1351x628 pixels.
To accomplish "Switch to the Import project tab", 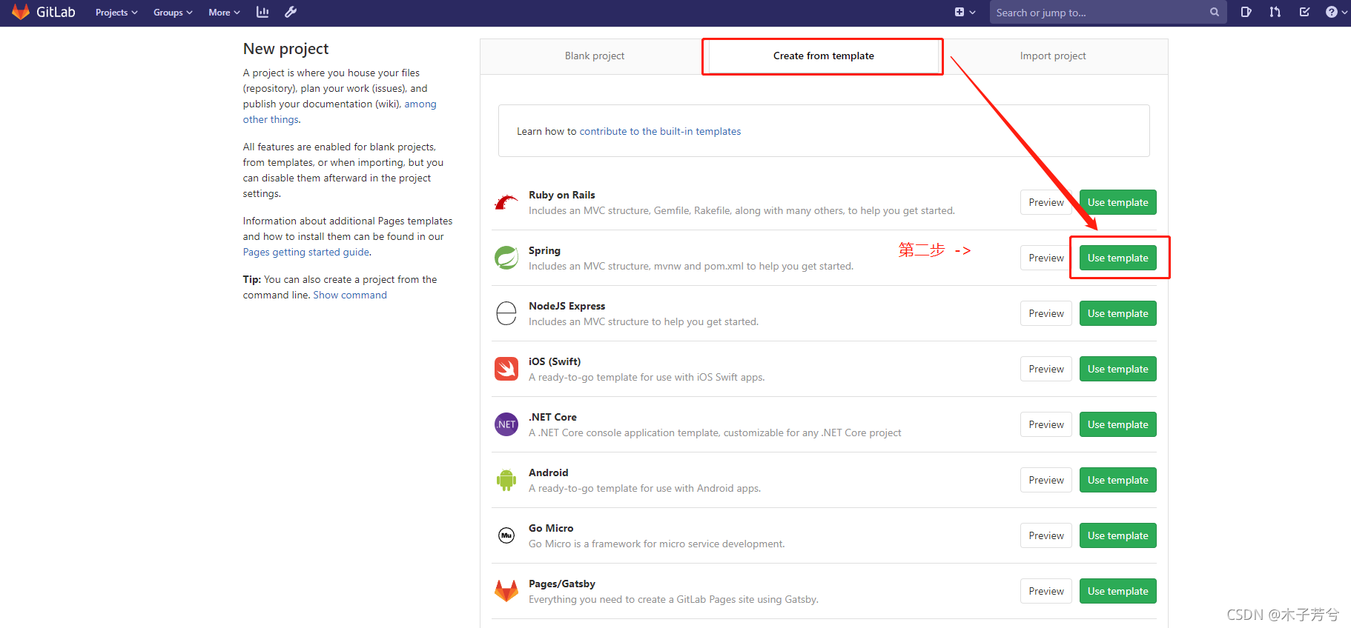I will (1053, 56).
